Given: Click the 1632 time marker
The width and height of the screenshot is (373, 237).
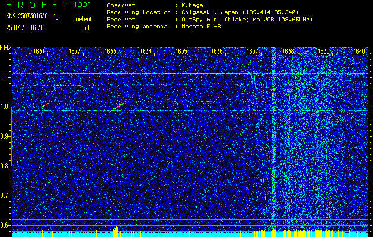Looking at the screenshot, I should (75, 51).
